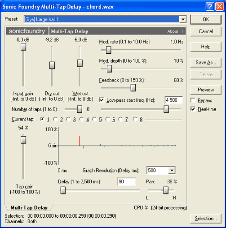Click the CPU % (24-bit processing) status text
The height and width of the screenshot is (228, 226).
coord(160,208)
